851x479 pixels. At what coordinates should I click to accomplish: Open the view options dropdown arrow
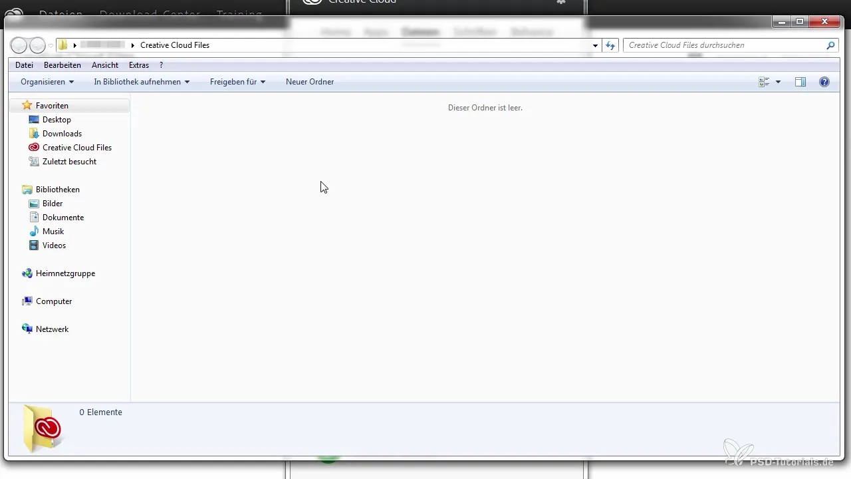[778, 82]
